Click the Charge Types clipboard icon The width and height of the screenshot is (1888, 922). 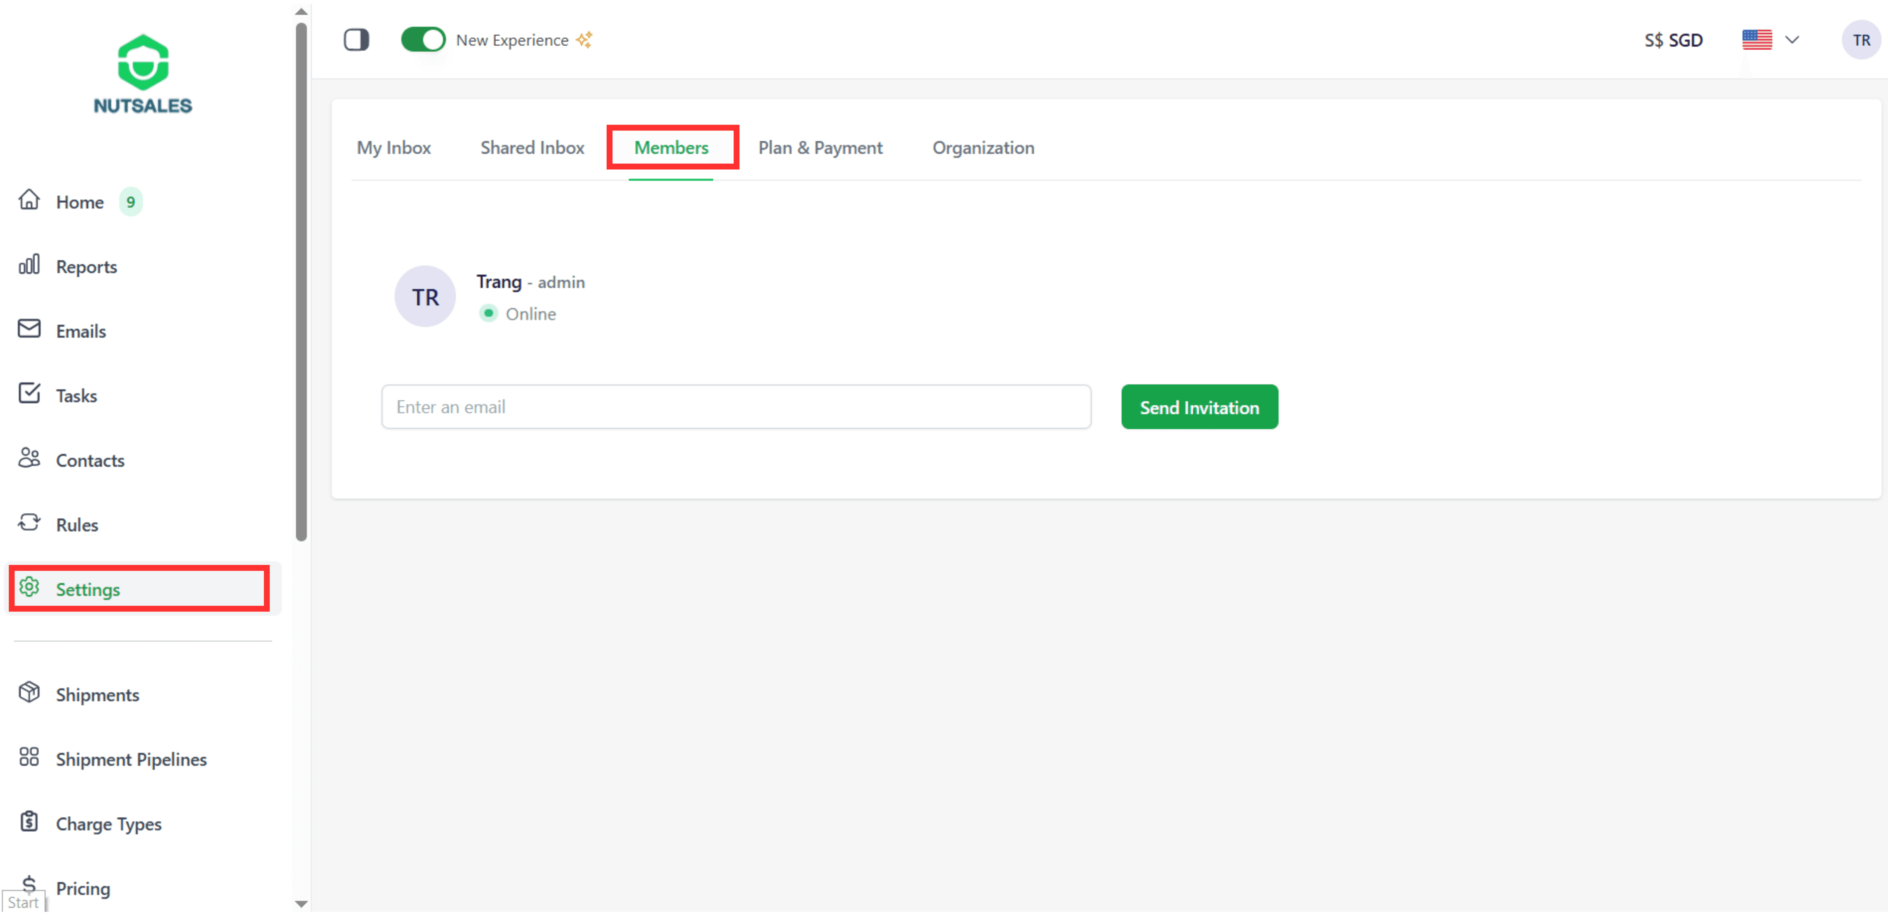tap(29, 822)
